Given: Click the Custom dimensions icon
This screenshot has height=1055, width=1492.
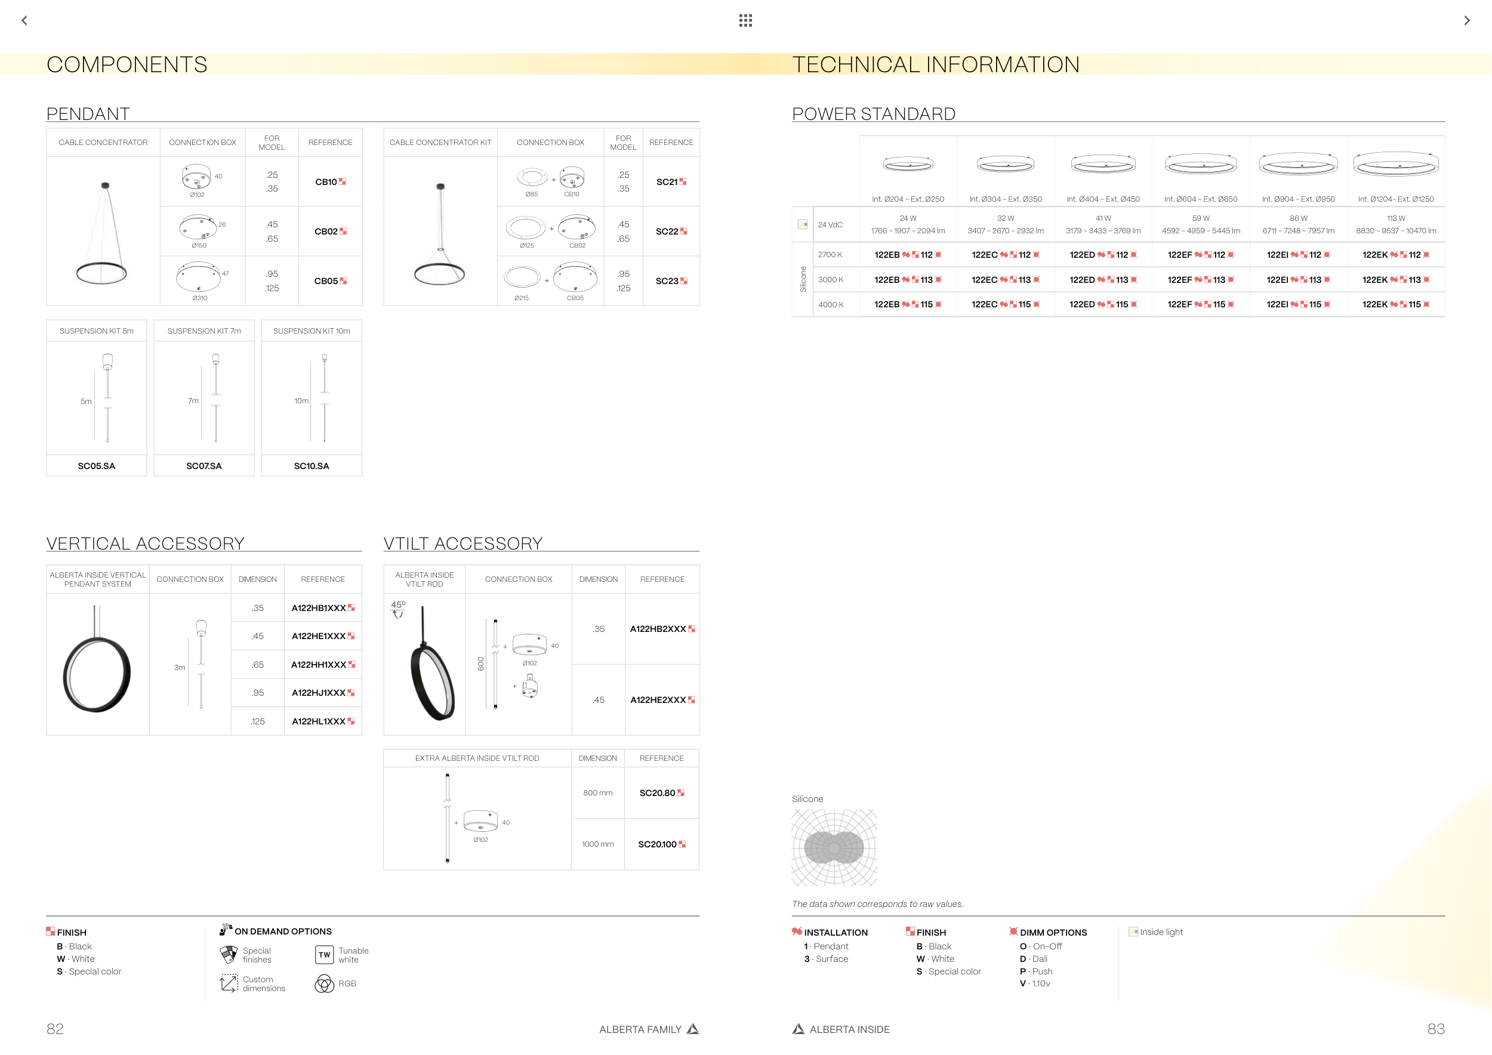Looking at the screenshot, I should coord(229,983).
